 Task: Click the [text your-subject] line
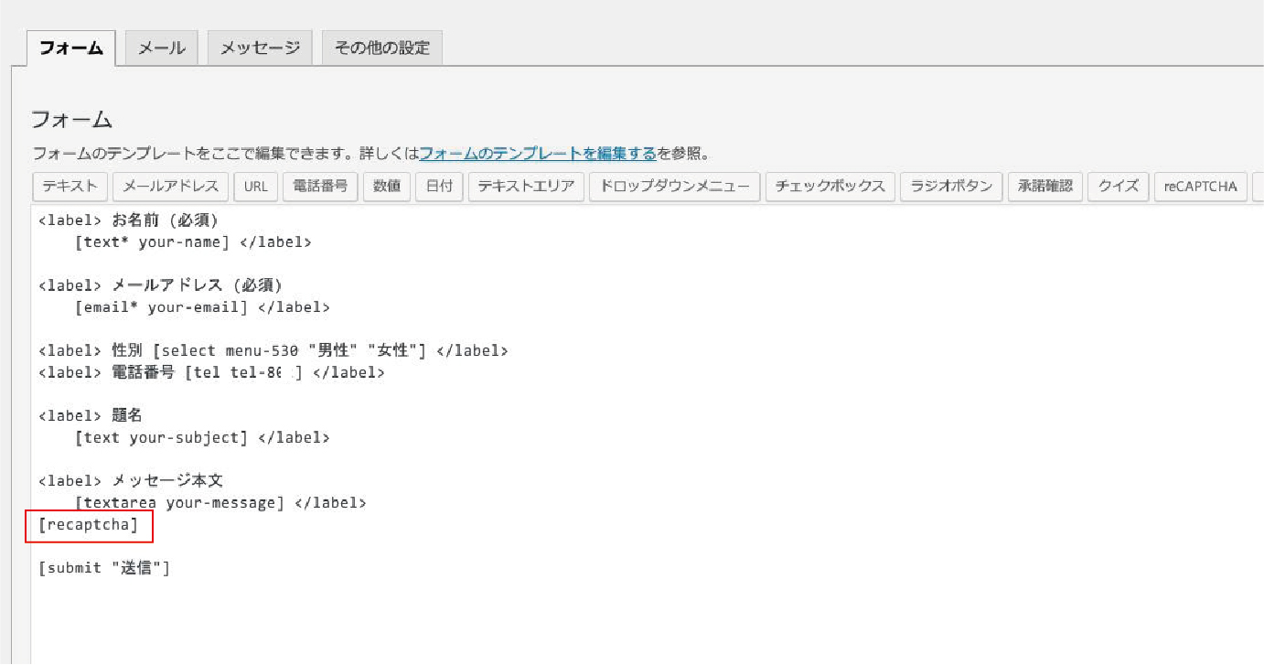(202, 438)
